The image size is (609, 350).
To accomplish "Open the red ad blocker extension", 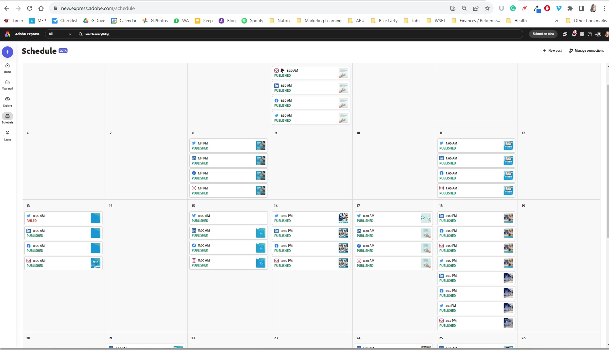I will coord(547,8).
